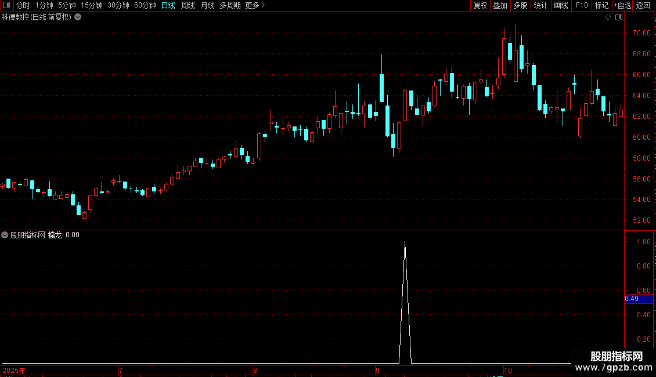Image resolution: width=656 pixels, height=377 pixels.
Task: Click the 叠加 overlay button
Action: (x=500, y=5)
